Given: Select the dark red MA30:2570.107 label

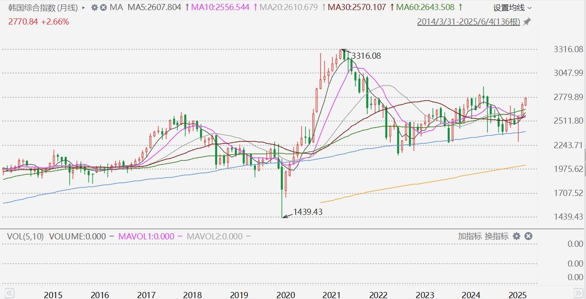Looking at the screenshot, I should coord(357,7).
